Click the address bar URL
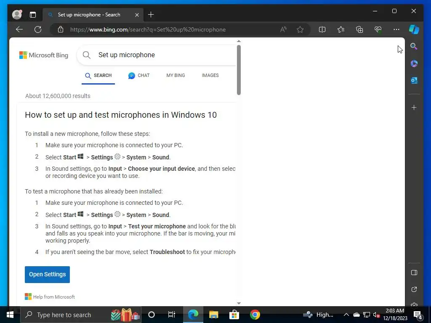The image size is (431, 323). pyautogui.click(x=148, y=30)
